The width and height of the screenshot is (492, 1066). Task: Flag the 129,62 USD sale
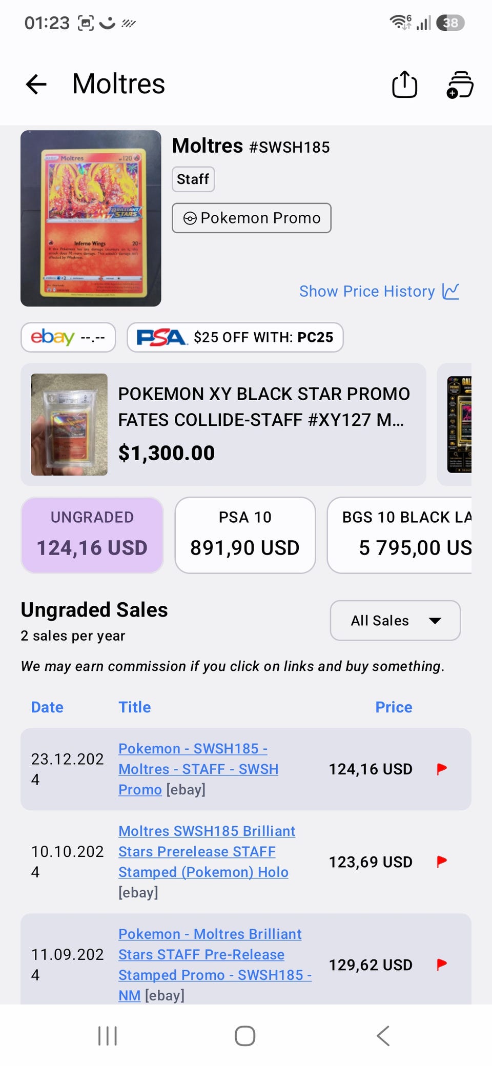point(441,965)
